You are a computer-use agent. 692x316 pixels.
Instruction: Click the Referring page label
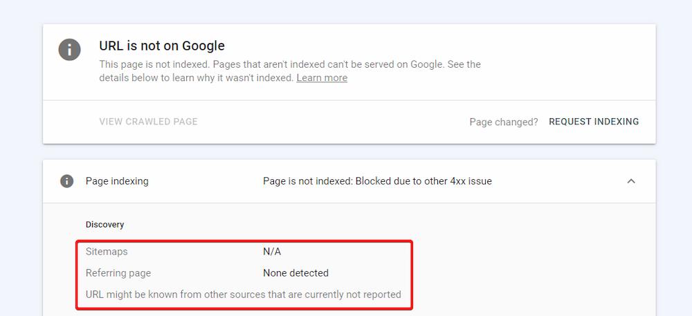pos(118,273)
